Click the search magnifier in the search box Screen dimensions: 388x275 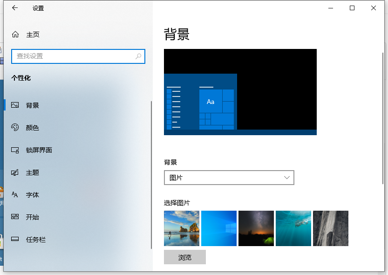[138, 56]
